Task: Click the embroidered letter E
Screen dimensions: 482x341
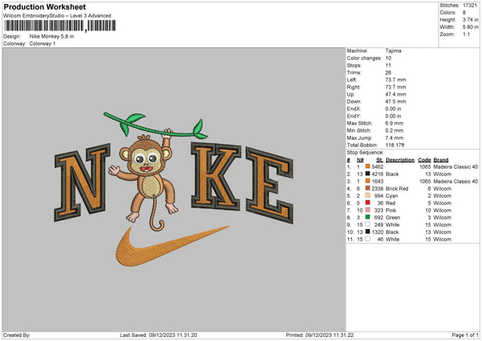Action: click(269, 185)
